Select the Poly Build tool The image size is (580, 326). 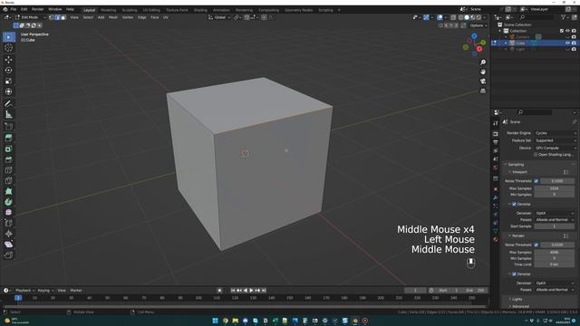click(9, 191)
